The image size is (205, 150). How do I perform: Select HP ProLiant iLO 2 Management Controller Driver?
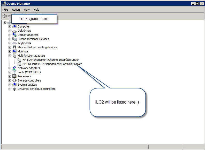(x=52, y=64)
